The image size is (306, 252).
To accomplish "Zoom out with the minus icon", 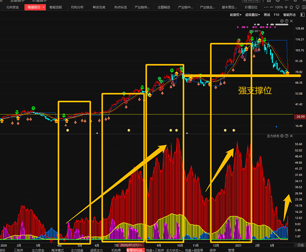I will coord(272,7).
